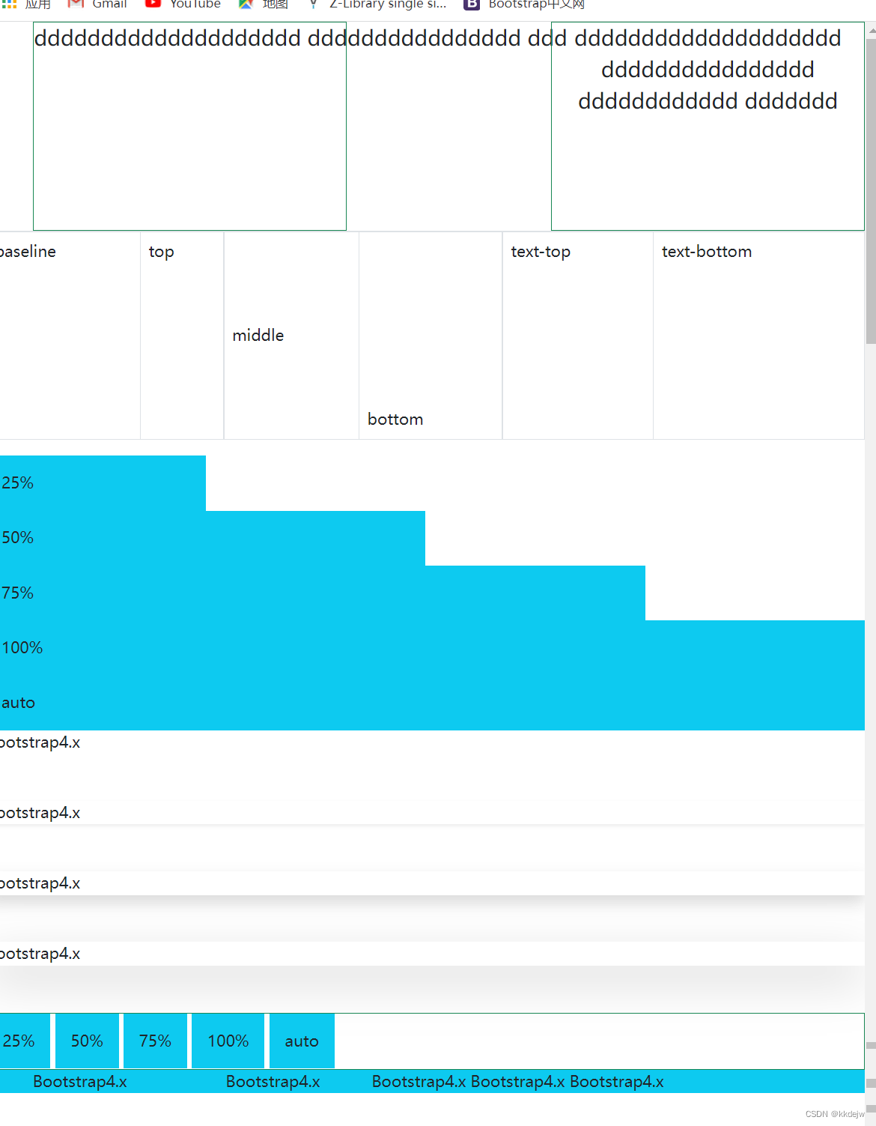Open the Z-Library single sign-on bookmark
Viewport: 876px width, 1126px height.
(x=377, y=4)
